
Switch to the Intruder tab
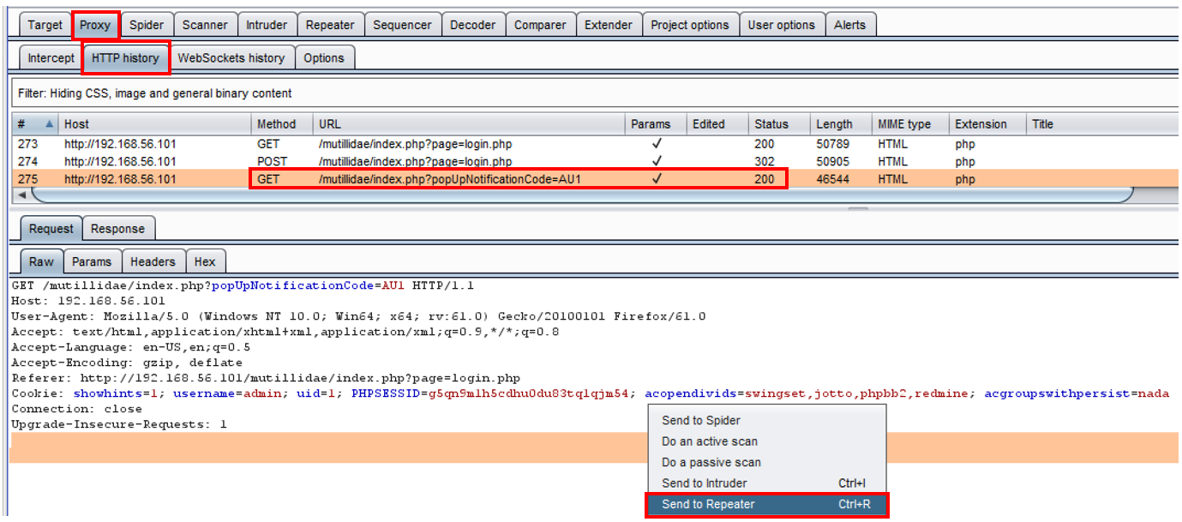[267, 25]
